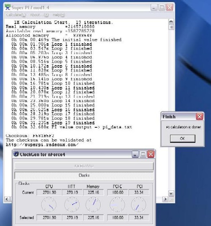Click the 'Allocated memory' line in Super PI
Screen dimensions: 211x226
pyautogui.click(x=49, y=35)
